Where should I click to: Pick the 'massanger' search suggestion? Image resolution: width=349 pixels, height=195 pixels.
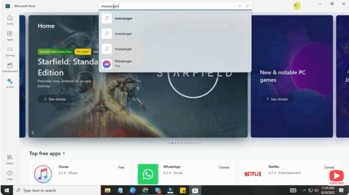123,49
